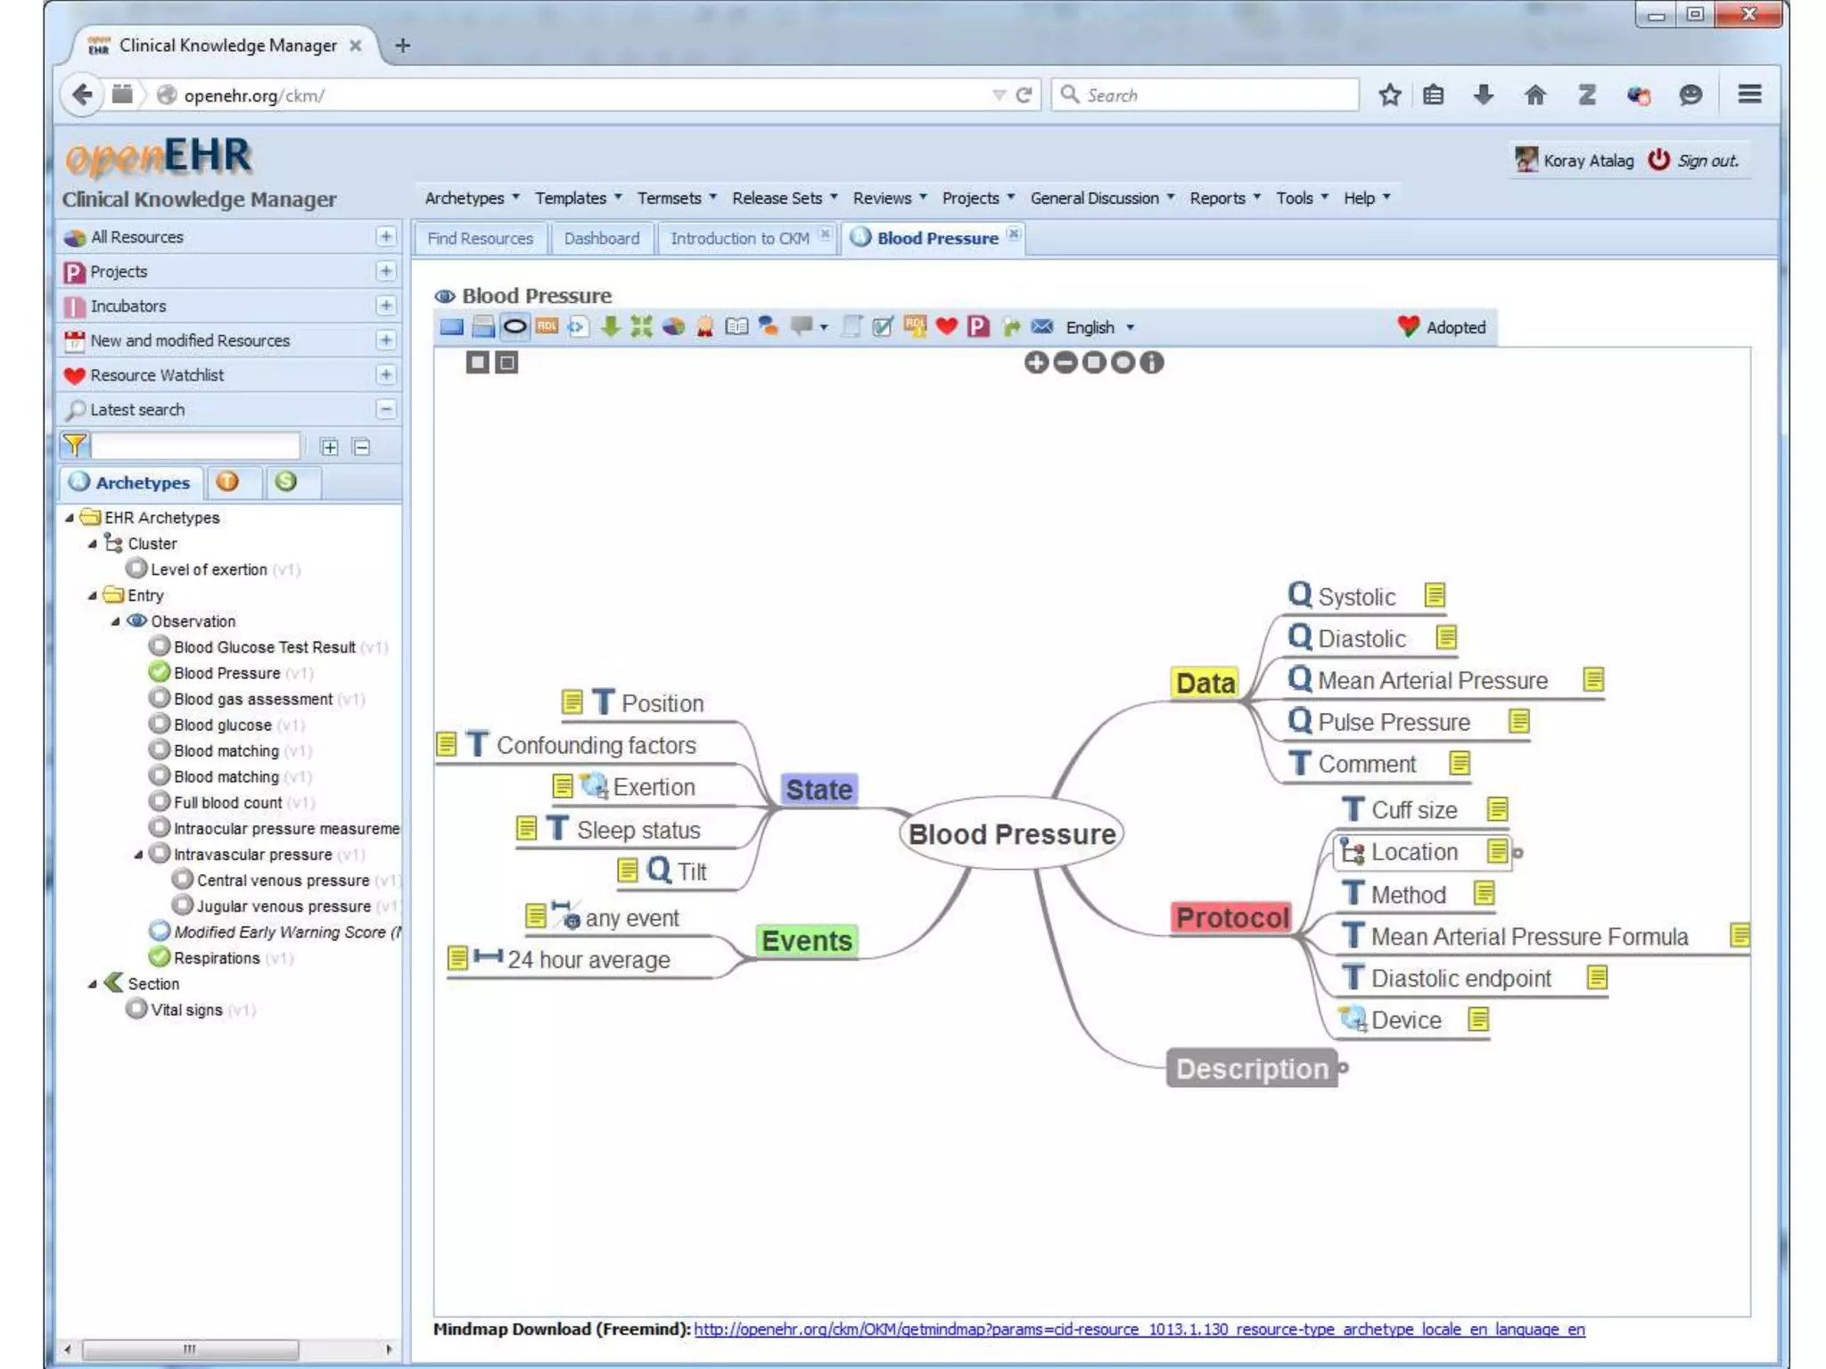Click the ADL view icon in toolbar
Screen dimensions: 1826x1369
point(547,327)
